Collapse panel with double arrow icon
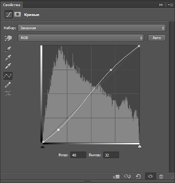The image size is (175, 183). [161, 5]
